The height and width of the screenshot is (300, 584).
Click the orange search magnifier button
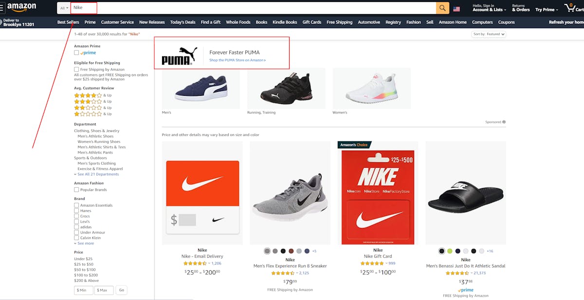point(442,8)
